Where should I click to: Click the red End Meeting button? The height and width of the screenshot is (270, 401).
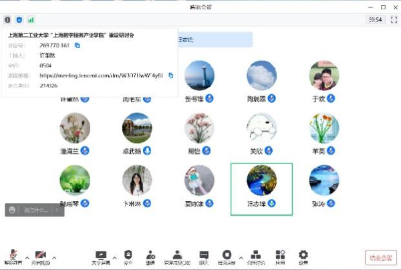tap(381, 257)
